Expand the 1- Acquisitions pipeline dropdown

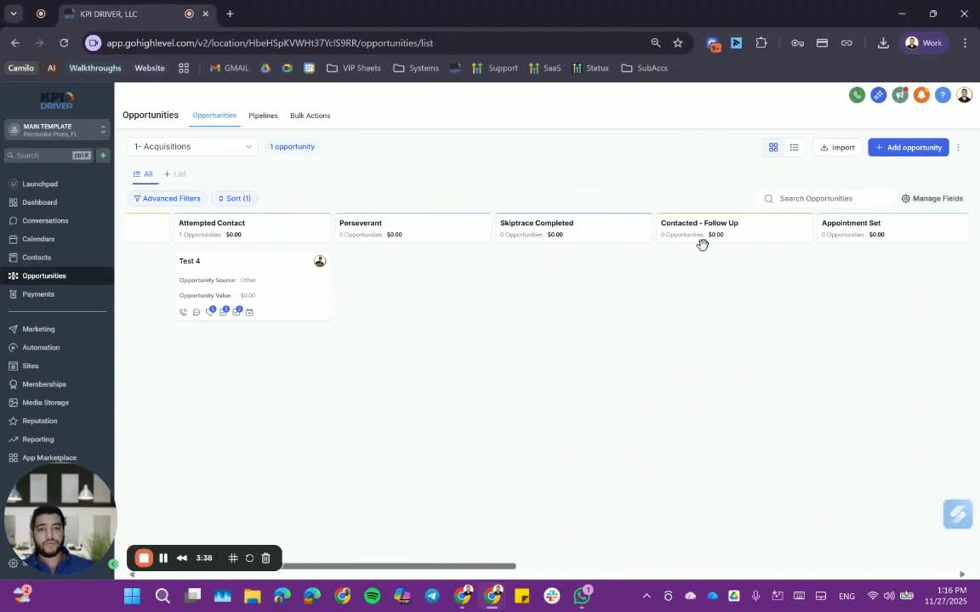point(192,147)
